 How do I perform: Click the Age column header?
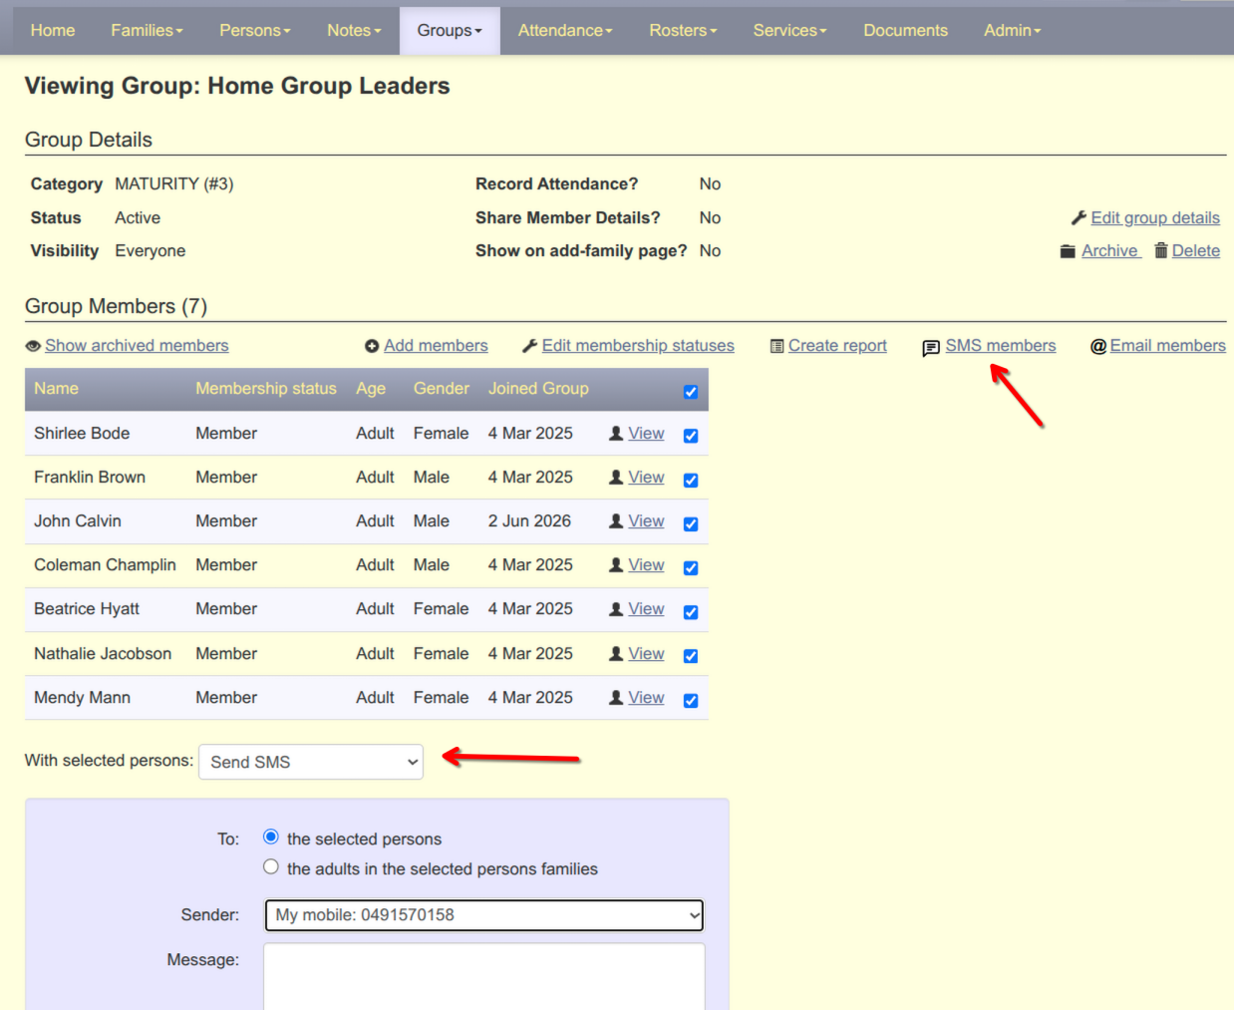pyautogui.click(x=371, y=389)
